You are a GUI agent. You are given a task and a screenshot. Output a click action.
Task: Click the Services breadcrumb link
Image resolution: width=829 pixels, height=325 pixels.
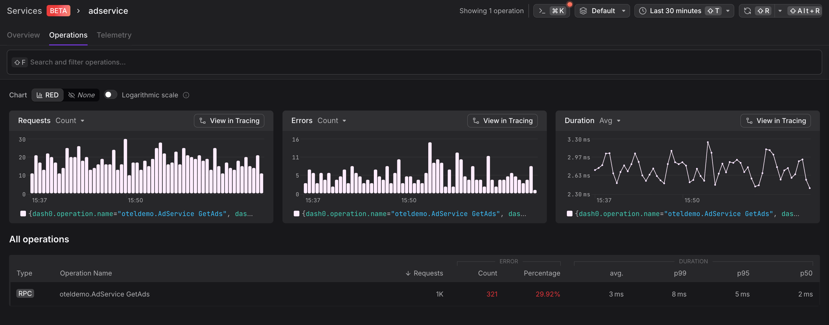(24, 11)
